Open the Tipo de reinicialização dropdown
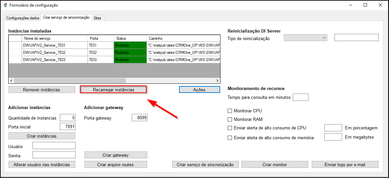 pos(306,38)
